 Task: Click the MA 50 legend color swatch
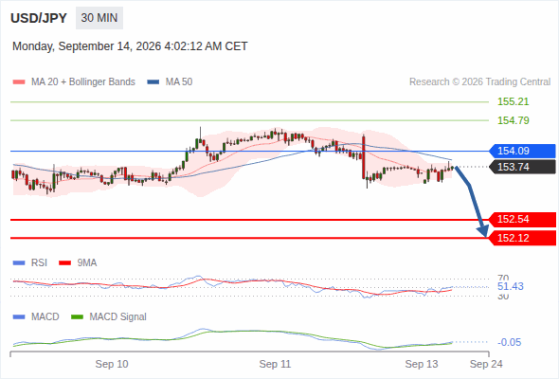(x=153, y=82)
